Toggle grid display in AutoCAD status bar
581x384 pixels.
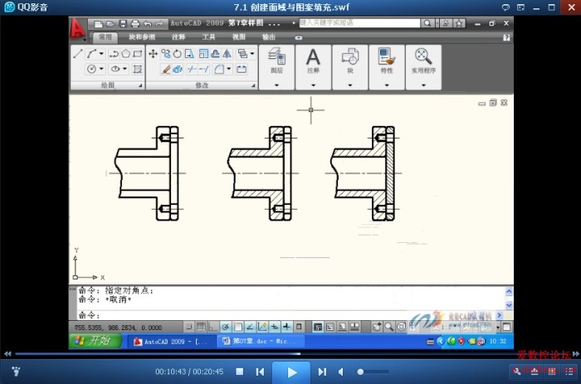tap(201, 327)
